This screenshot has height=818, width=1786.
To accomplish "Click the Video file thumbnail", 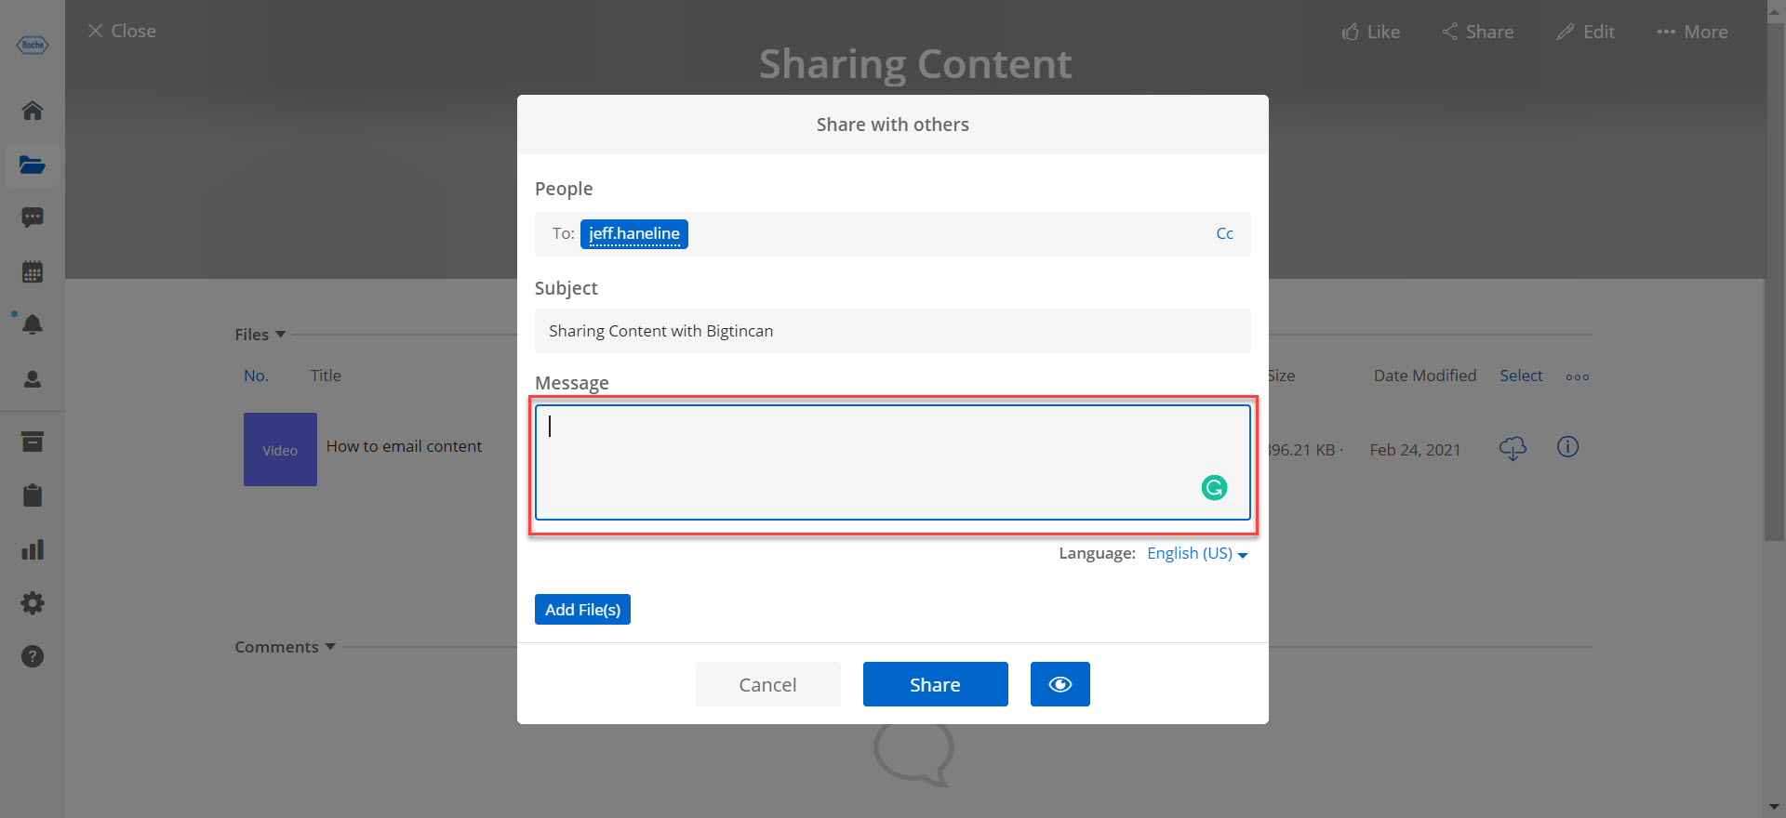I will pyautogui.click(x=280, y=449).
